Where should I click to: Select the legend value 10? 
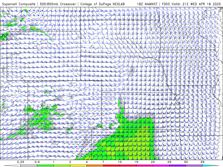120,162
